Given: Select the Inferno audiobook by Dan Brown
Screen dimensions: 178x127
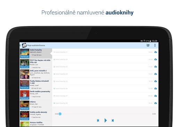Looking at the screenshot, I should pos(36,105).
